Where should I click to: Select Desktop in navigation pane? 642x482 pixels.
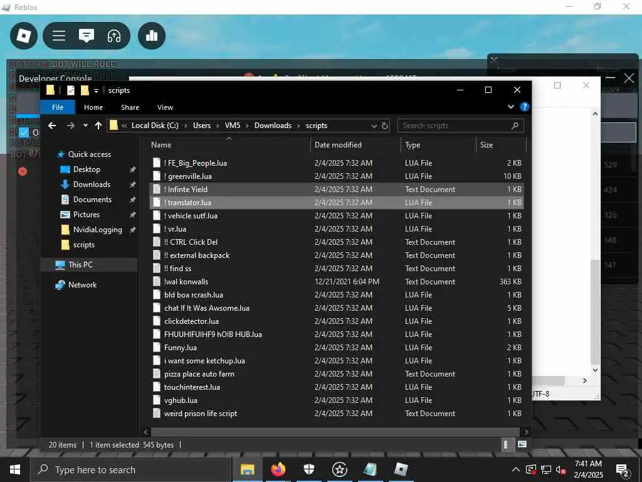[87, 169]
